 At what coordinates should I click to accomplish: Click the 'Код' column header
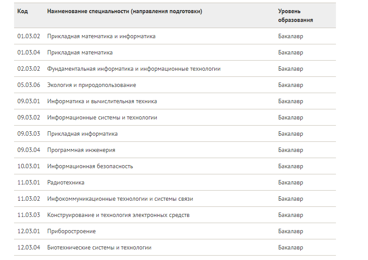22,11
